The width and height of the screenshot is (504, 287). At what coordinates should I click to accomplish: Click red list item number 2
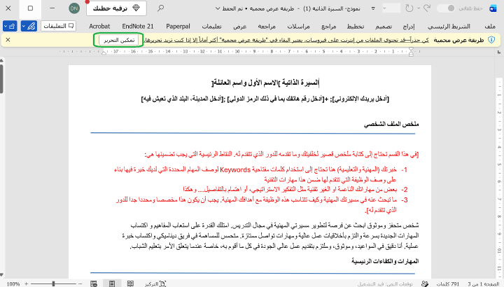[x=295, y=189]
